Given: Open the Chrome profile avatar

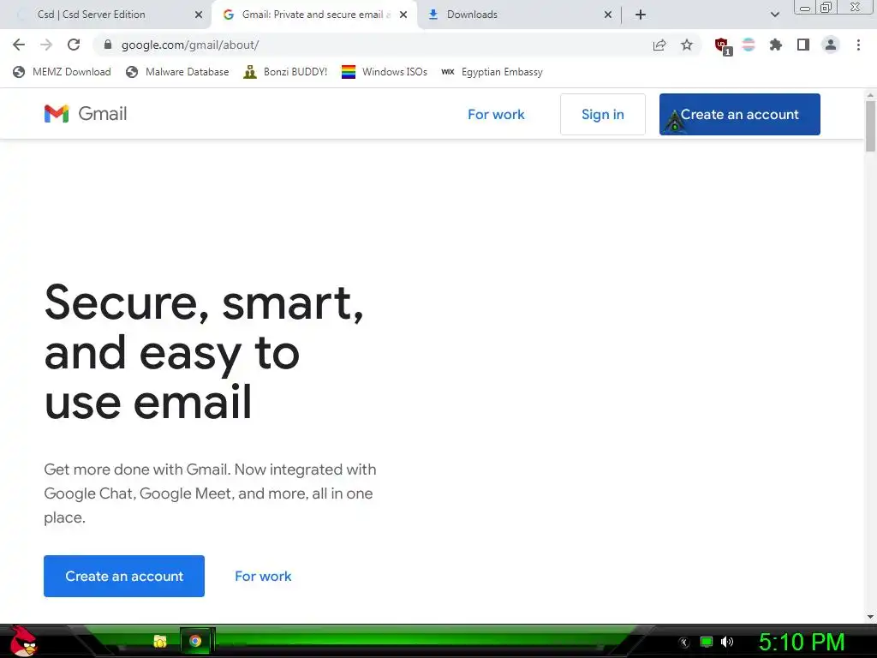Looking at the screenshot, I should point(831,45).
